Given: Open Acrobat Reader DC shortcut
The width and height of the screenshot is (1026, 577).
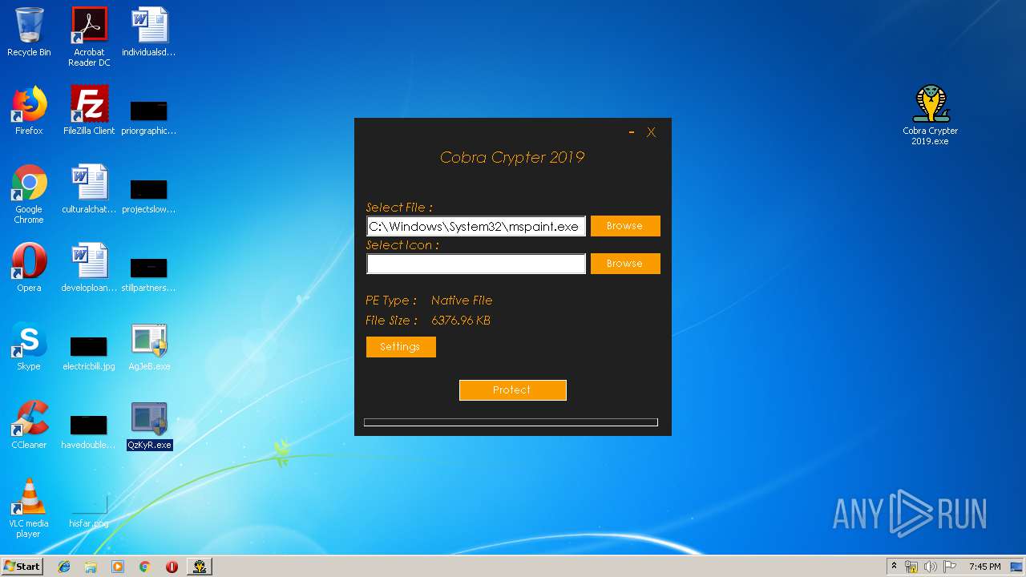Looking at the screenshot, I should coord(89,37).
